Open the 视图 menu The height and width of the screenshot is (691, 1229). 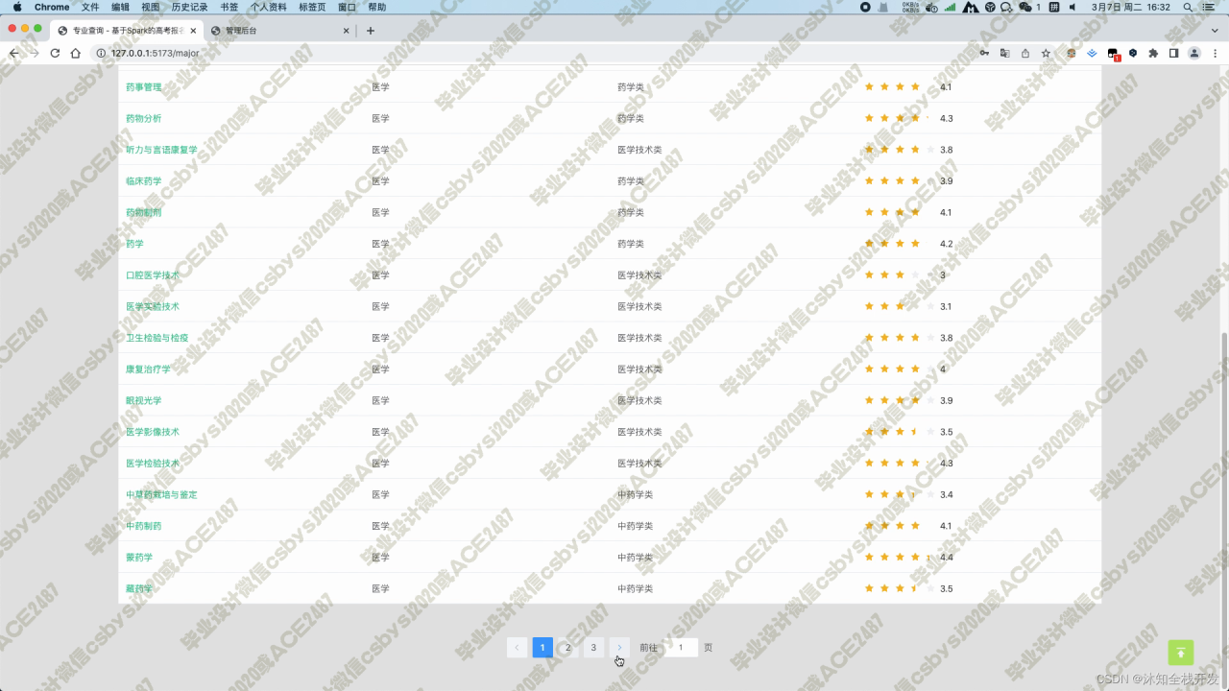coord(151,7)
